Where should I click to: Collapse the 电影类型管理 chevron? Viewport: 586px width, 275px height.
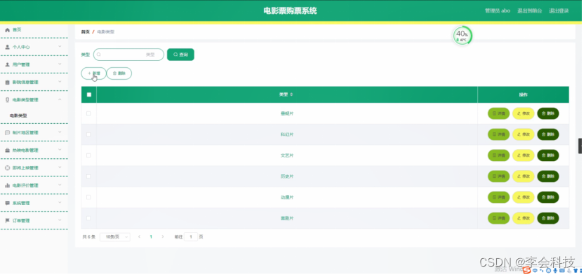60,99
